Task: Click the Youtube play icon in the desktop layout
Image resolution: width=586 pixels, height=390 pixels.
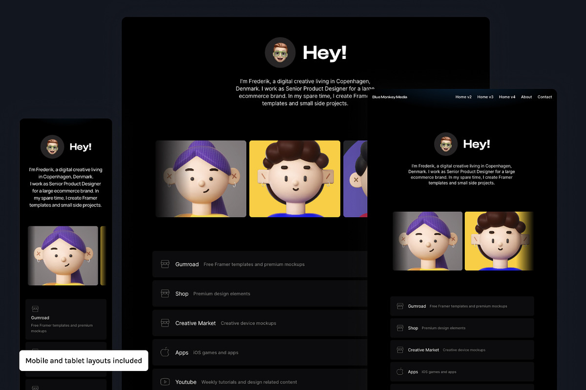Action: 165,382
